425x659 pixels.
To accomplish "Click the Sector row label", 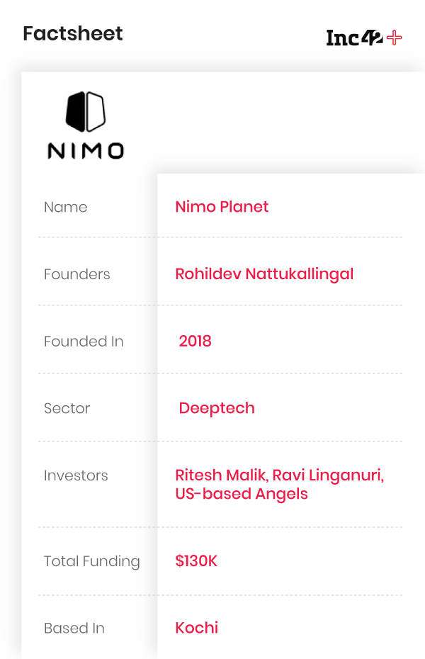I will 67,408.
